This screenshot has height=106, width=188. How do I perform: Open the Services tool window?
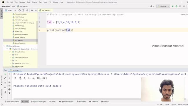(x=105, y=102)
